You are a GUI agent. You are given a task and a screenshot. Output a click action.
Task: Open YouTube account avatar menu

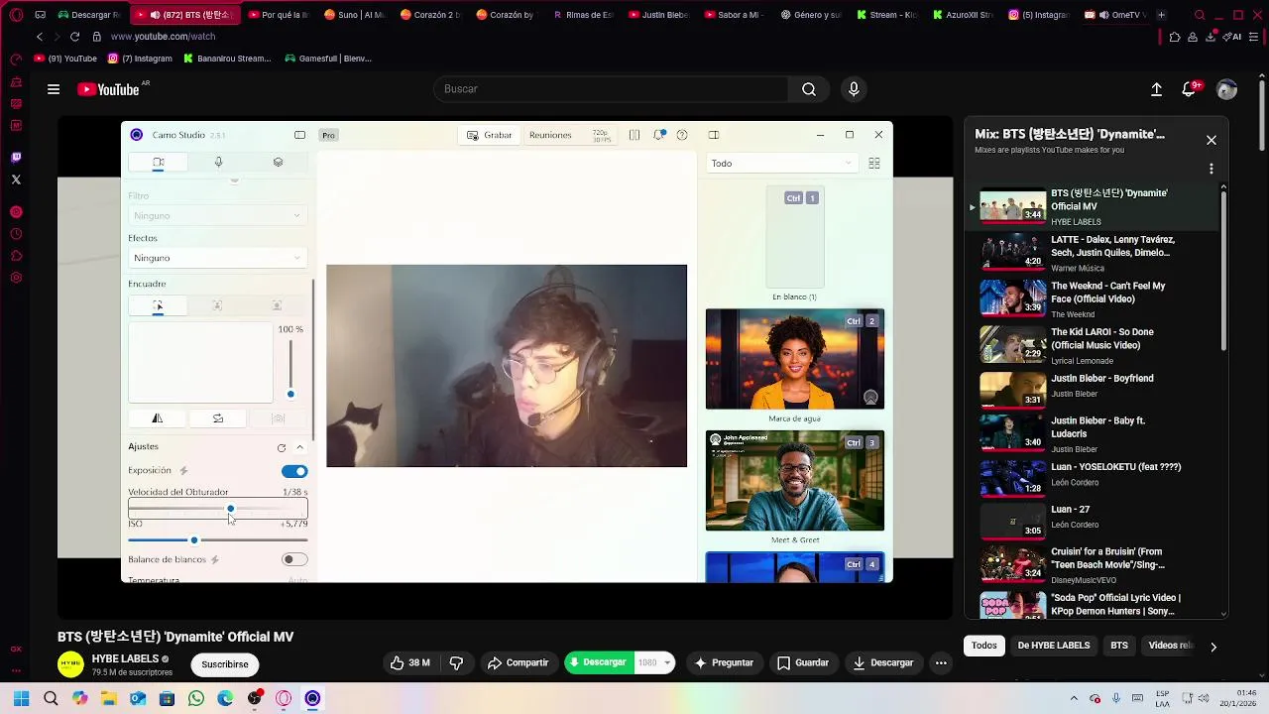pos(1226,89)
